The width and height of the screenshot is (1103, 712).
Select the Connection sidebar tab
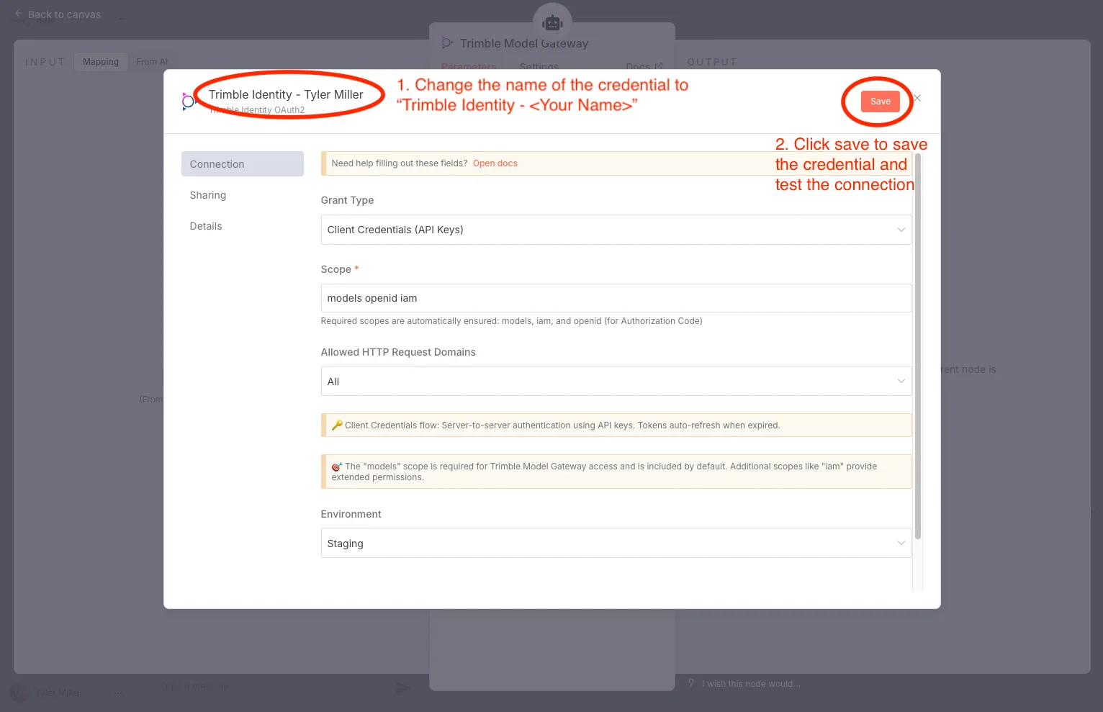click(x=243, y=164)
